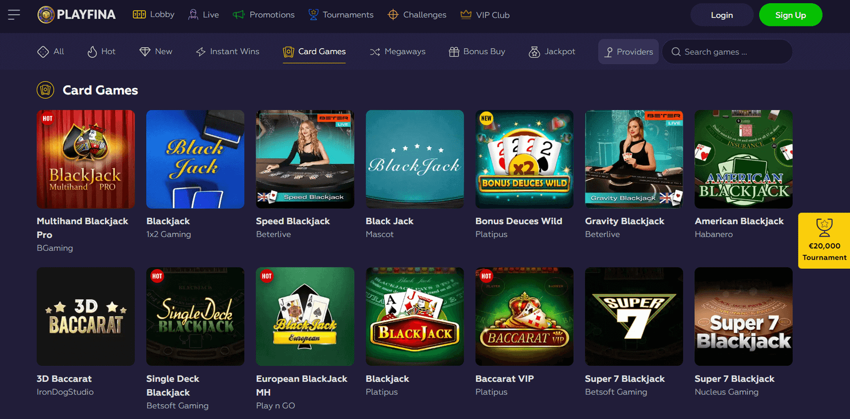Launch the Baccarat VIP thumbnail
Image resolution: width=850 pixels, height=419 pixels.
coord(524,317)
